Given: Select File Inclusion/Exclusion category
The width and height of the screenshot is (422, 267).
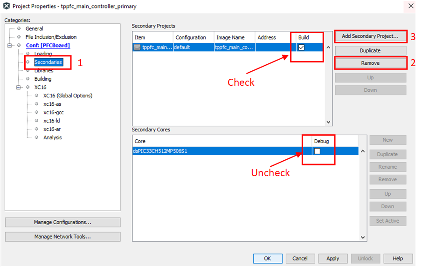Looking at the screenshot, I should [51, 37].
